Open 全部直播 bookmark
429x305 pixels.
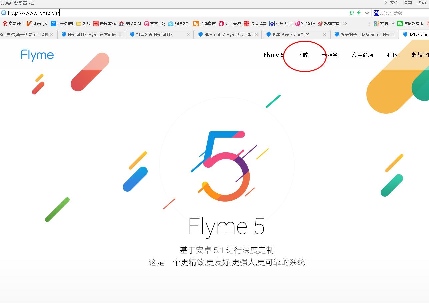coord(205,24)
